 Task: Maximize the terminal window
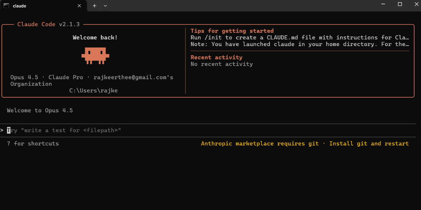pos(400,4)
